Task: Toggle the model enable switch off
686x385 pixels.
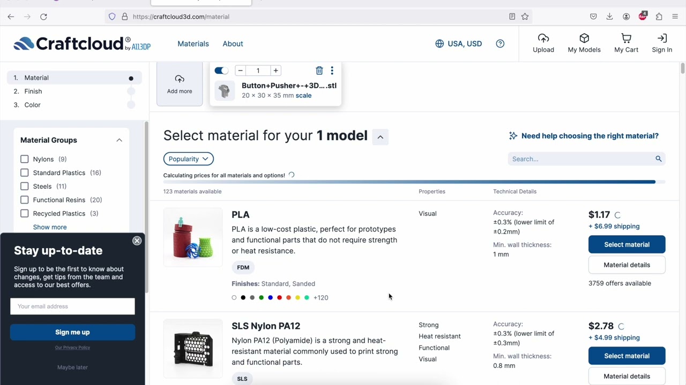Action: point(221,71)
